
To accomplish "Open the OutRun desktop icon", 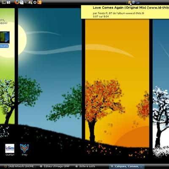I will click(x=10, y=150).
